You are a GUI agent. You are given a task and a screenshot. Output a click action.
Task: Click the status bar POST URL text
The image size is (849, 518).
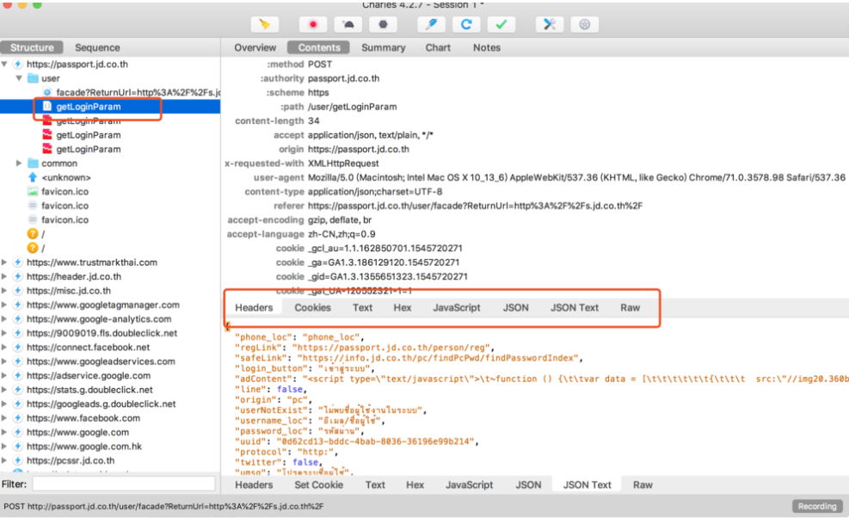click(163, 506)
